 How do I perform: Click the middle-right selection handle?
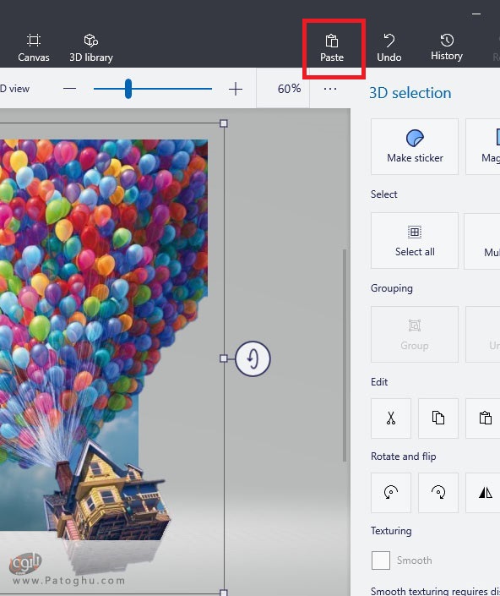click(x=224, y=358)
